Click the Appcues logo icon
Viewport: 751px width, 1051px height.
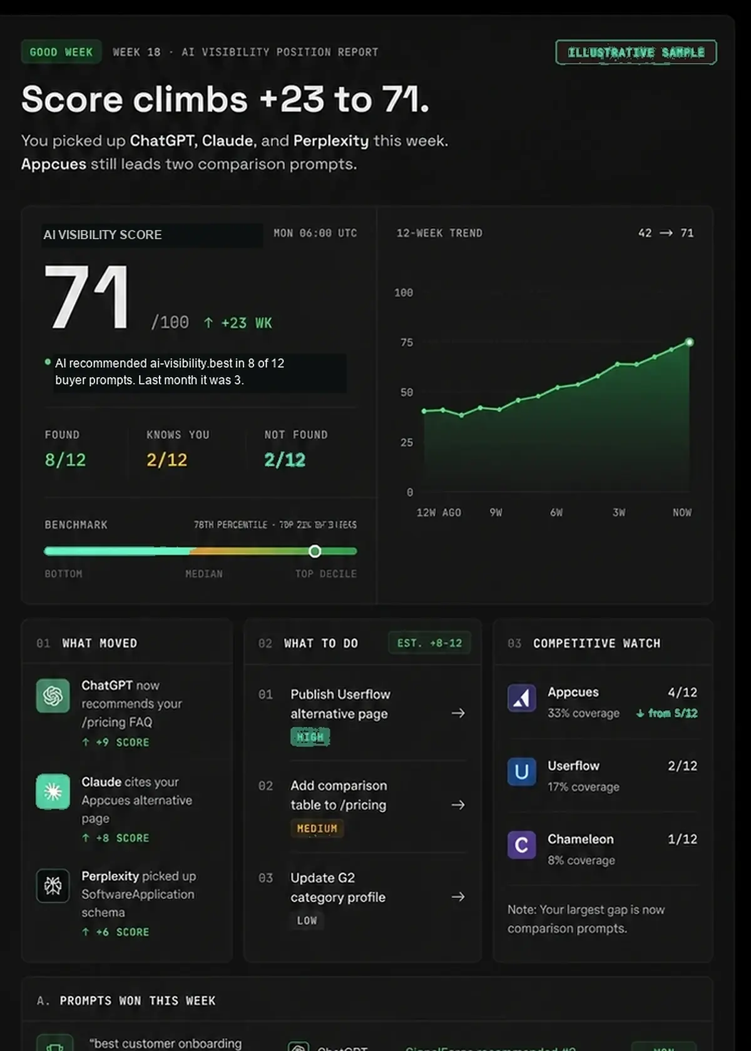coord(522,698)
